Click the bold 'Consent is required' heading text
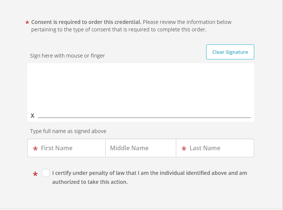 [x=86, y=22]
